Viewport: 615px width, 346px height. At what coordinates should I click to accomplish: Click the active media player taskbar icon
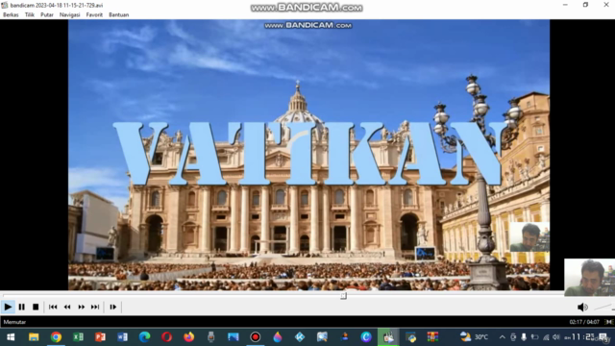point(388,337)
